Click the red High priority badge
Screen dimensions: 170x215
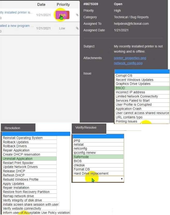click(62, 15)
